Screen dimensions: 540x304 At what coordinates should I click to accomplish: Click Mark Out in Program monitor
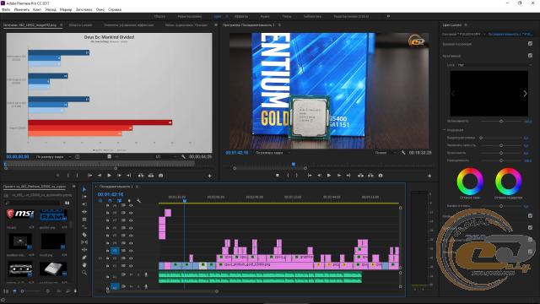(297, 176)
